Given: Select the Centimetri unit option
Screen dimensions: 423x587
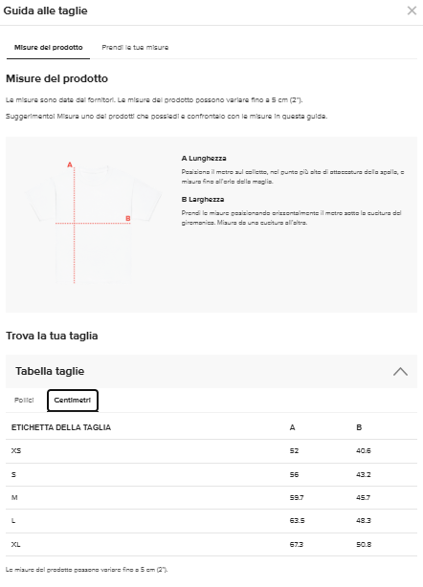Looking at the screenshot, I should tap(73, 401).
